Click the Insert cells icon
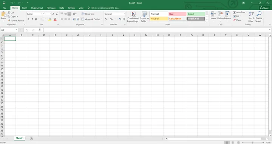 pyautogui.click(x=213, y=14)
